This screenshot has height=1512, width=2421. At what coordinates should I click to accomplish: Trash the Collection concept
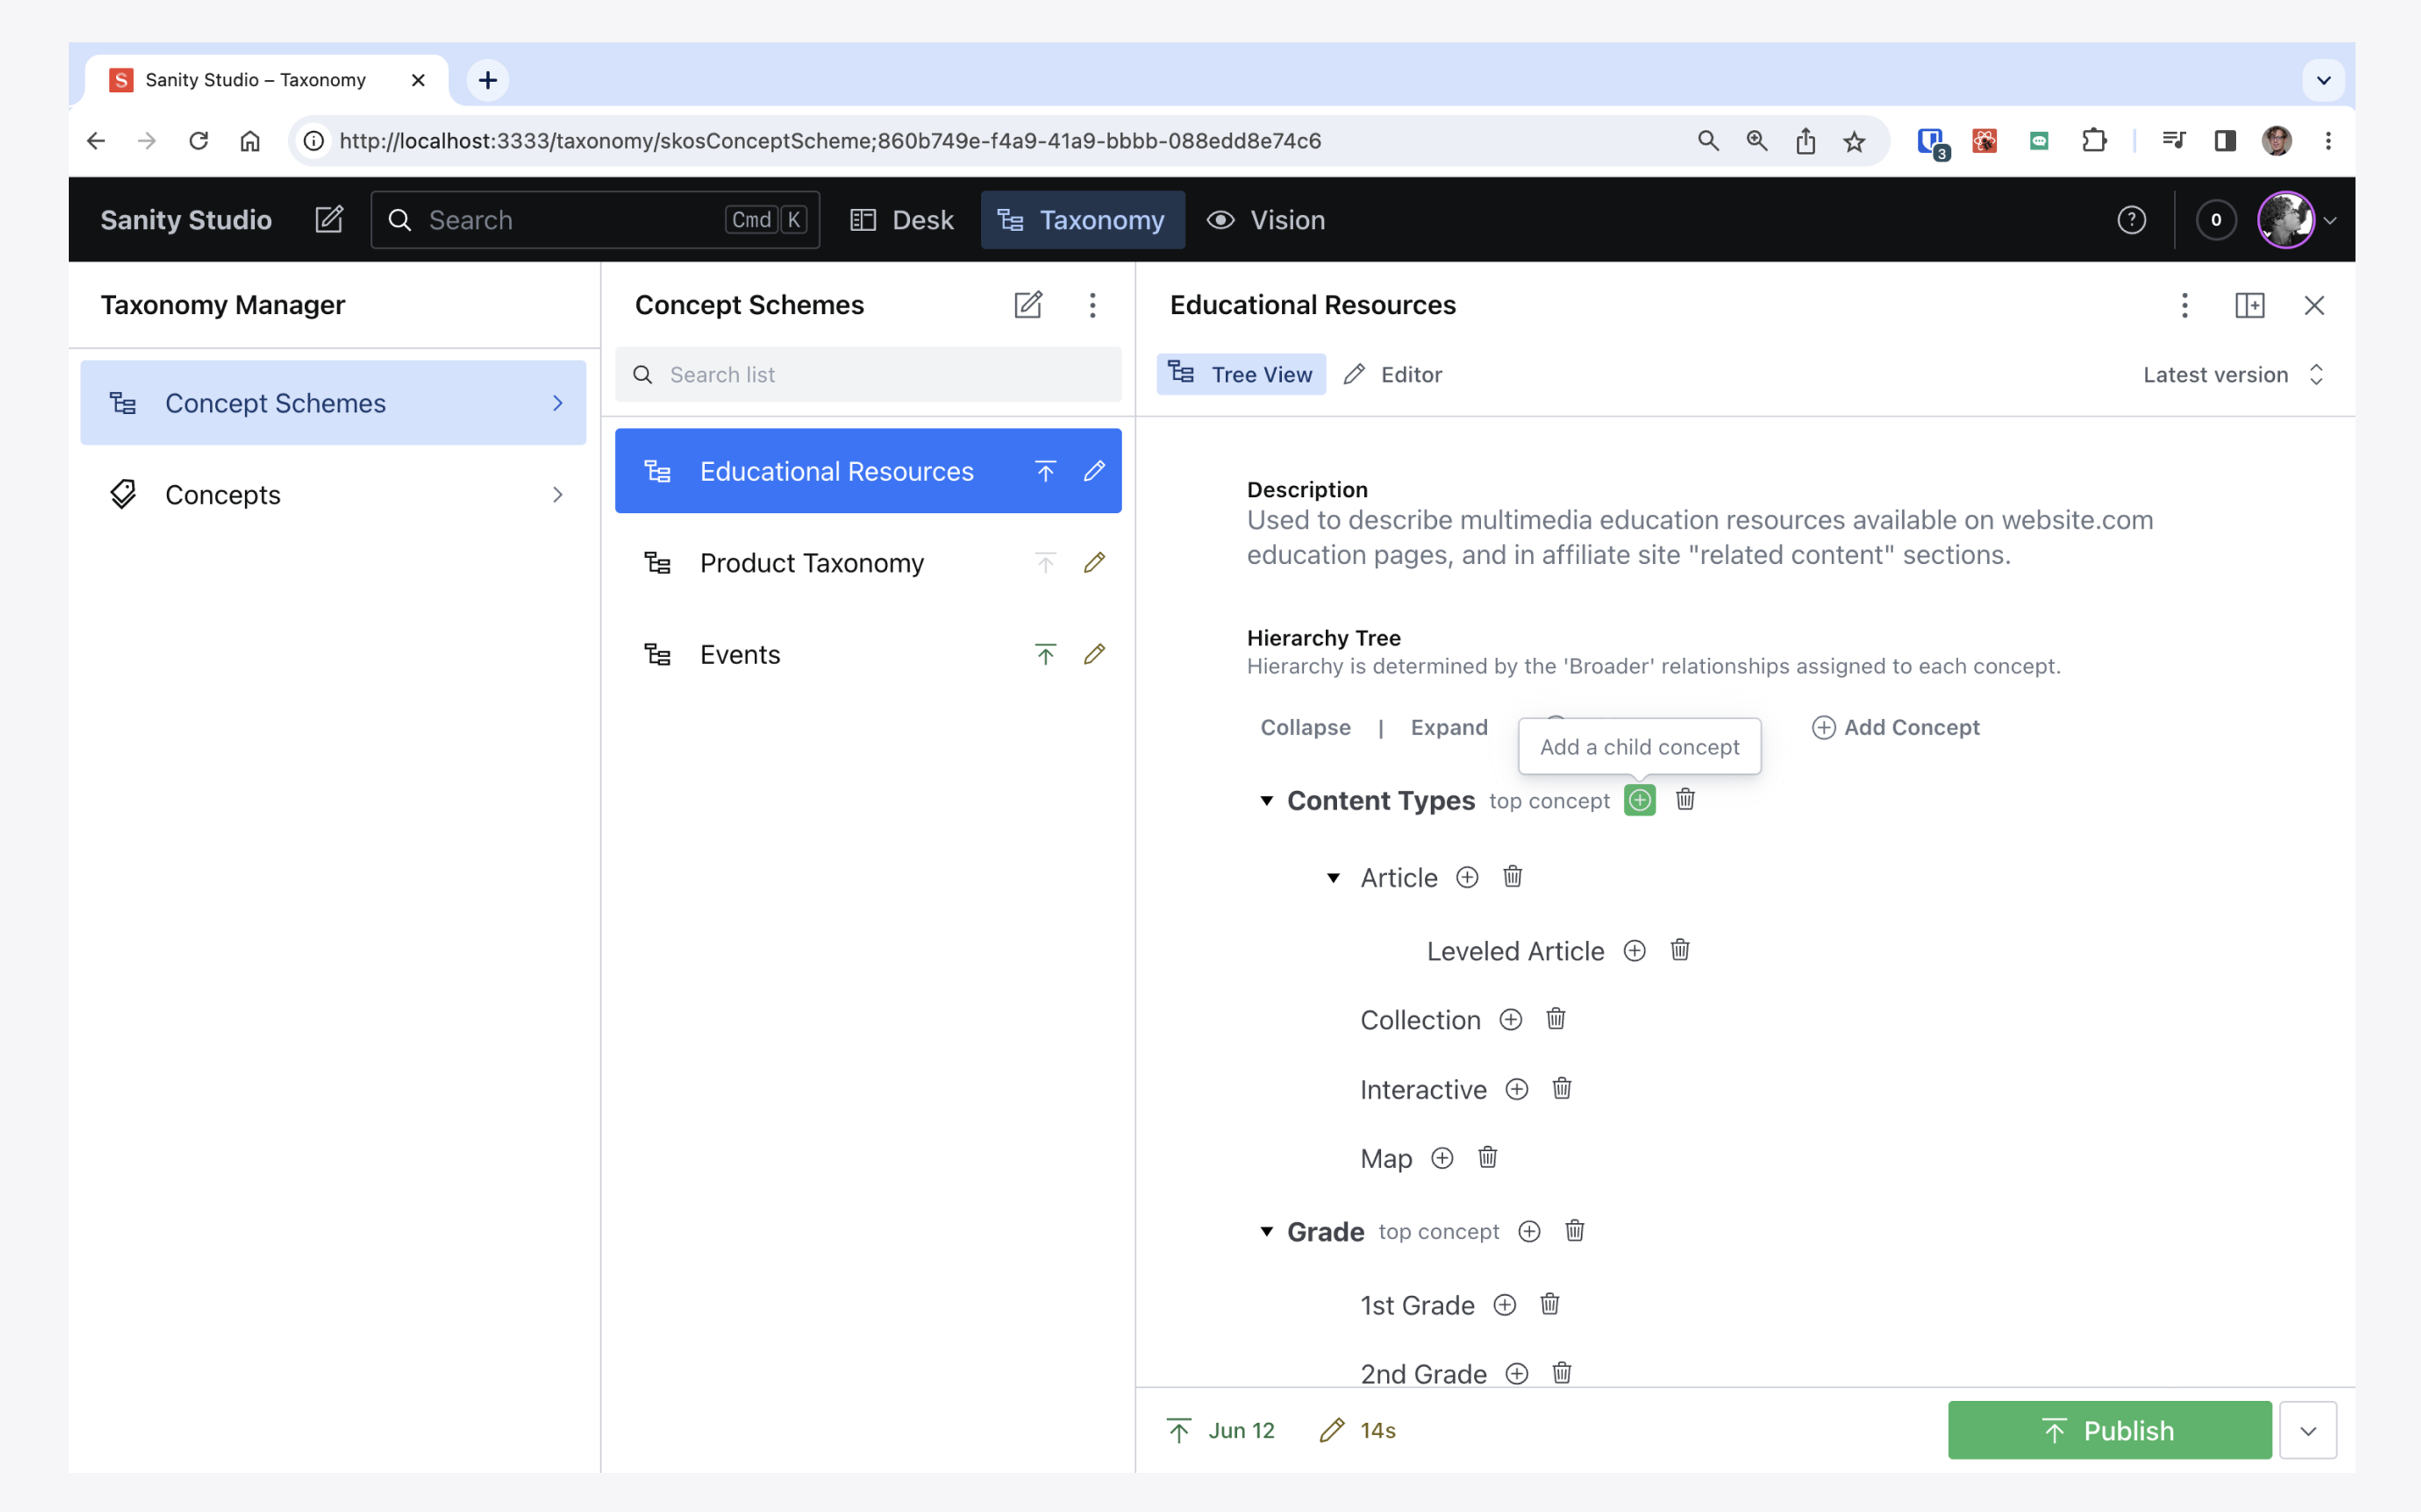[x=1555, y=1019]
